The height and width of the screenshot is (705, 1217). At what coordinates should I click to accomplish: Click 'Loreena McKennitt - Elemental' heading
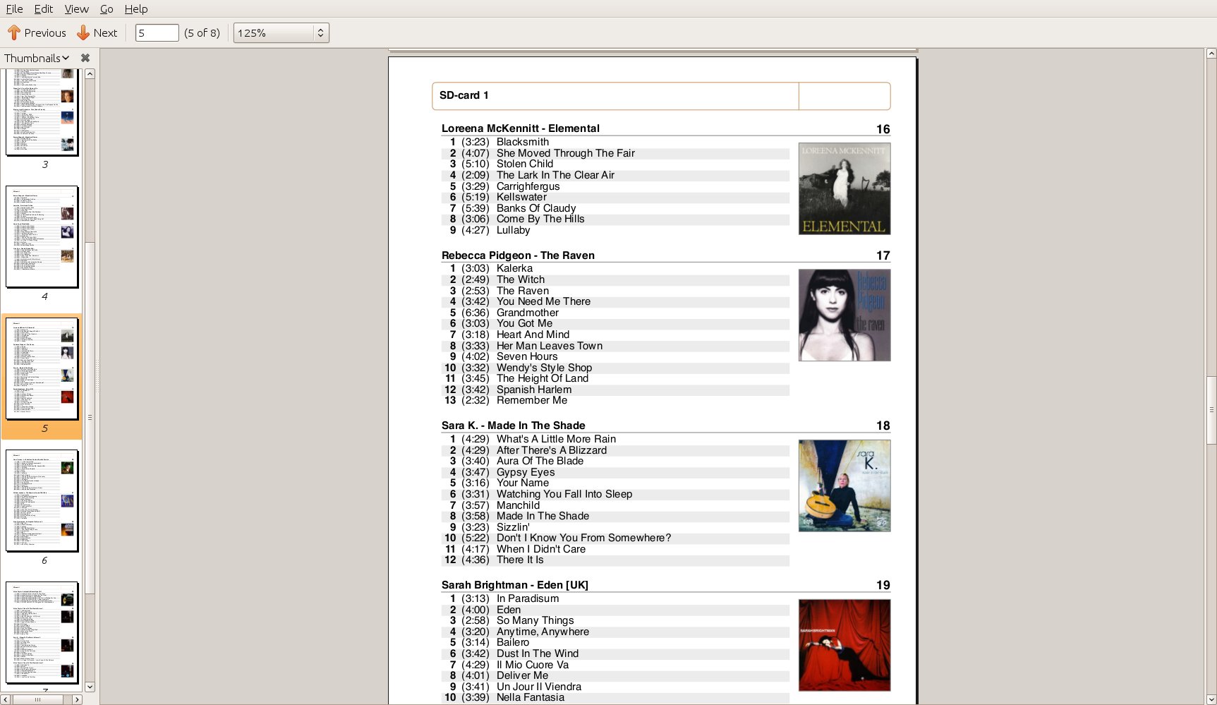pyautogui.click(x=521, y=128)
